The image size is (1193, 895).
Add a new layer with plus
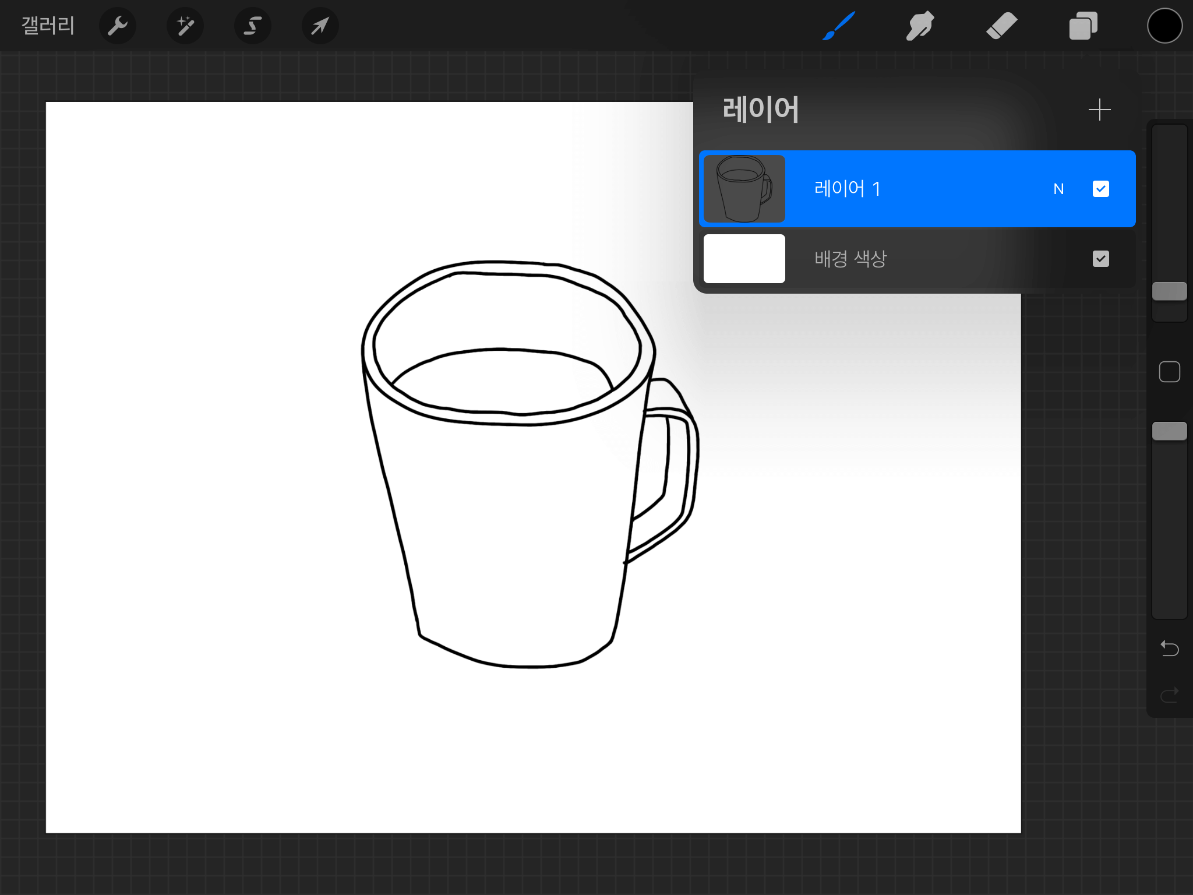point(1099,110)
